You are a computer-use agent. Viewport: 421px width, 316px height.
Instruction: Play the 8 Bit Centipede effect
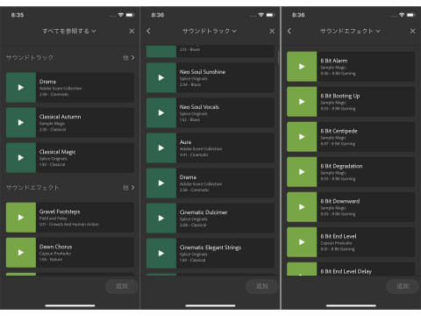coord(302,137)
